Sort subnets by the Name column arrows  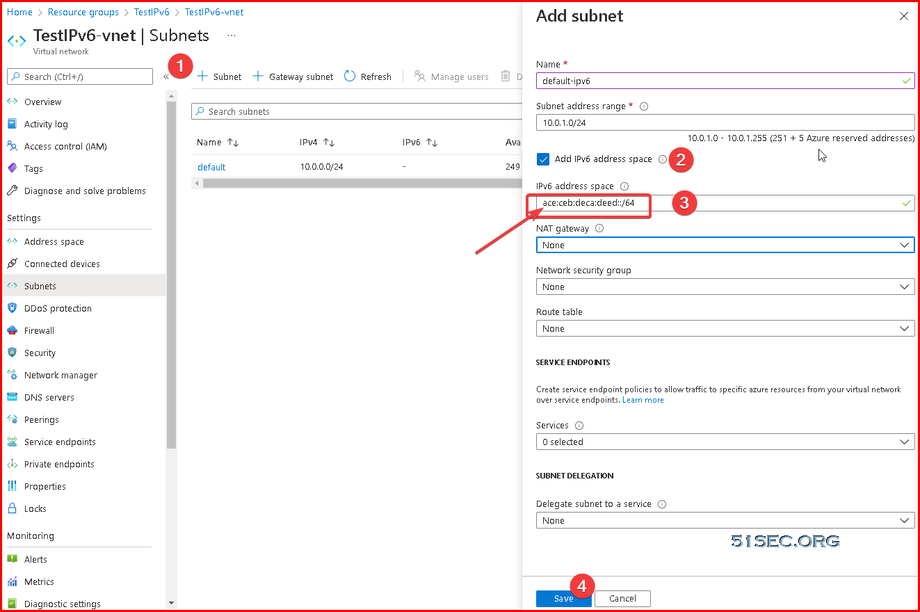click(233, 143)
